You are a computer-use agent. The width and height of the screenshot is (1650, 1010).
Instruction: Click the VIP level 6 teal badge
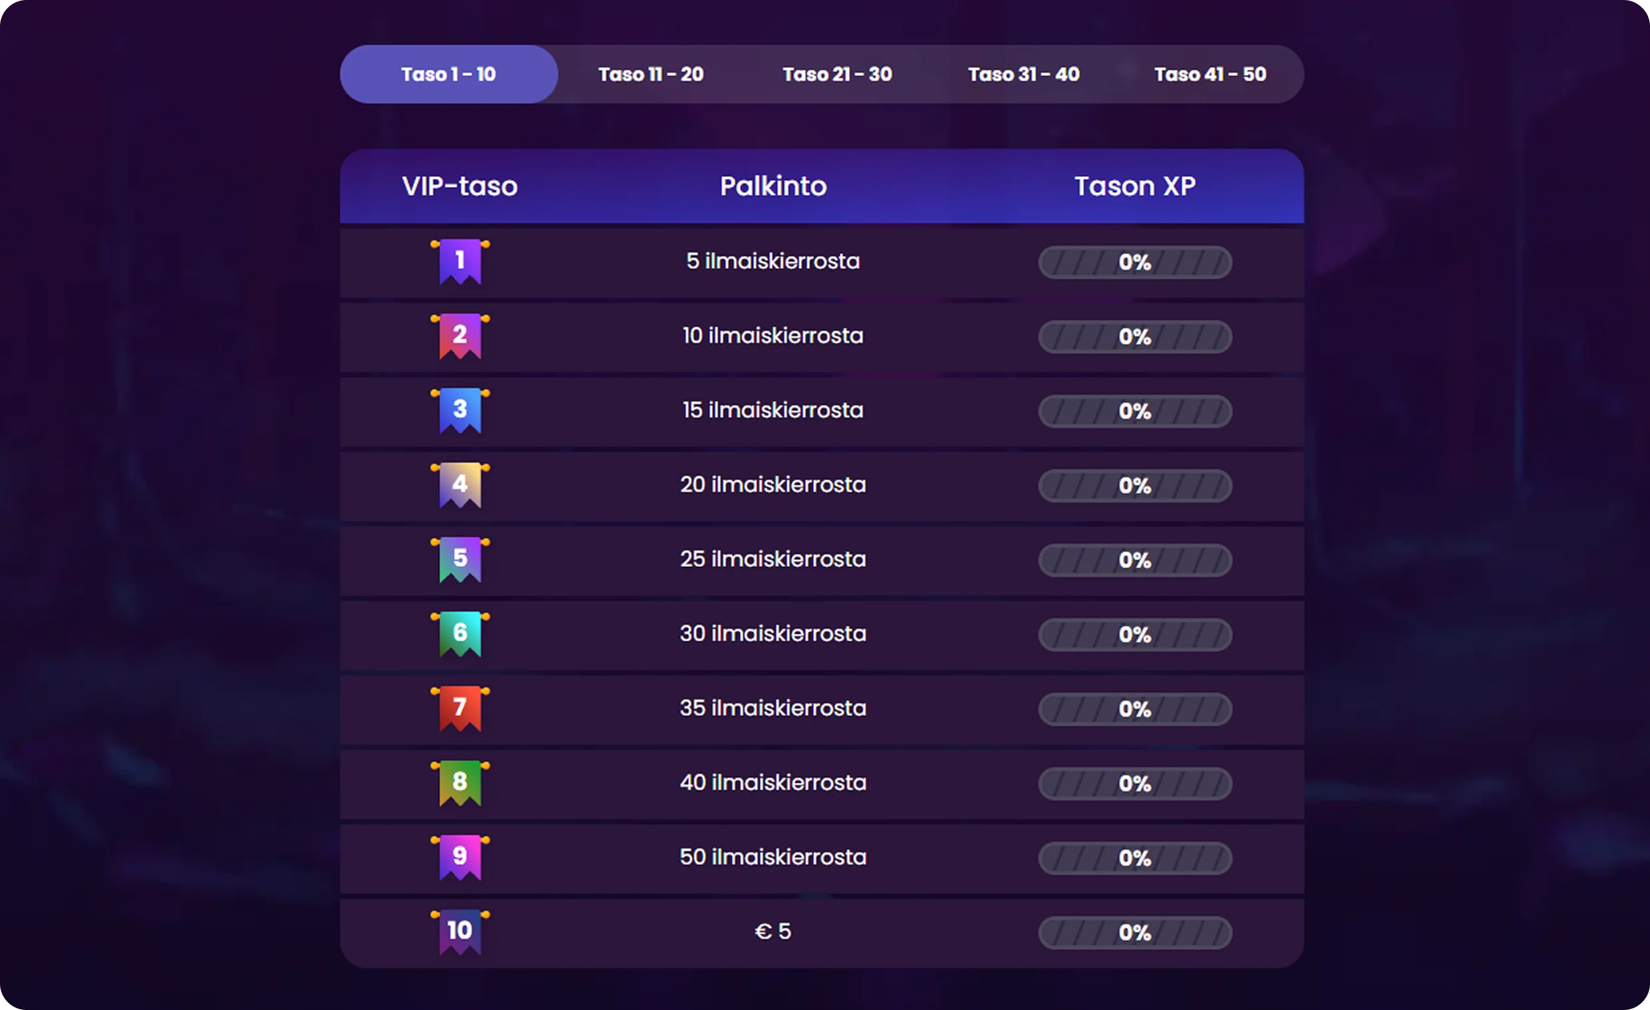coord(460,633)
